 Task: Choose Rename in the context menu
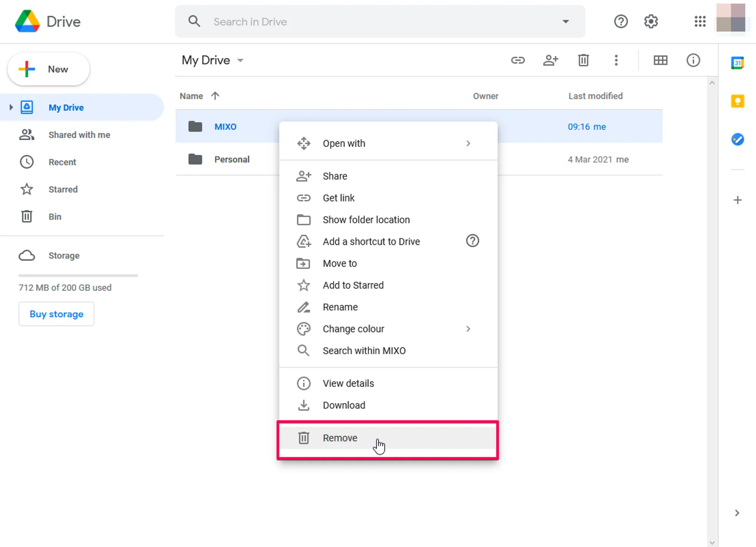340,307
